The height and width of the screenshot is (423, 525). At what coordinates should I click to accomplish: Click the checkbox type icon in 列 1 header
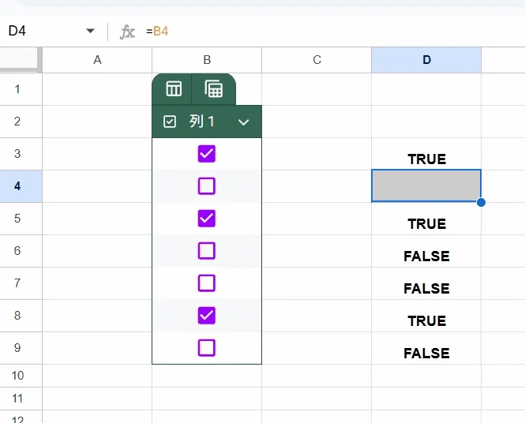(170, 122)
